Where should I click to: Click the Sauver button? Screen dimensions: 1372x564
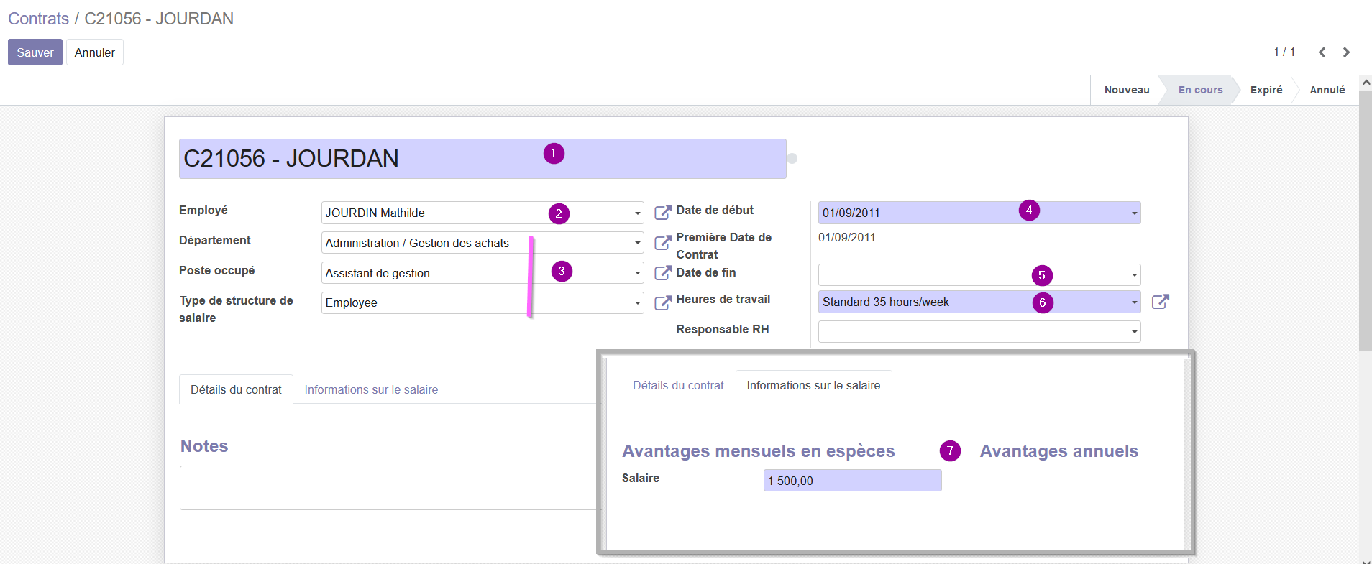coord(35,52)
